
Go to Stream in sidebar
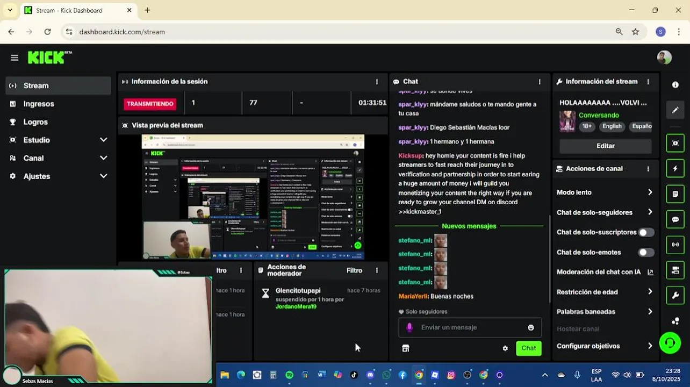58,85
